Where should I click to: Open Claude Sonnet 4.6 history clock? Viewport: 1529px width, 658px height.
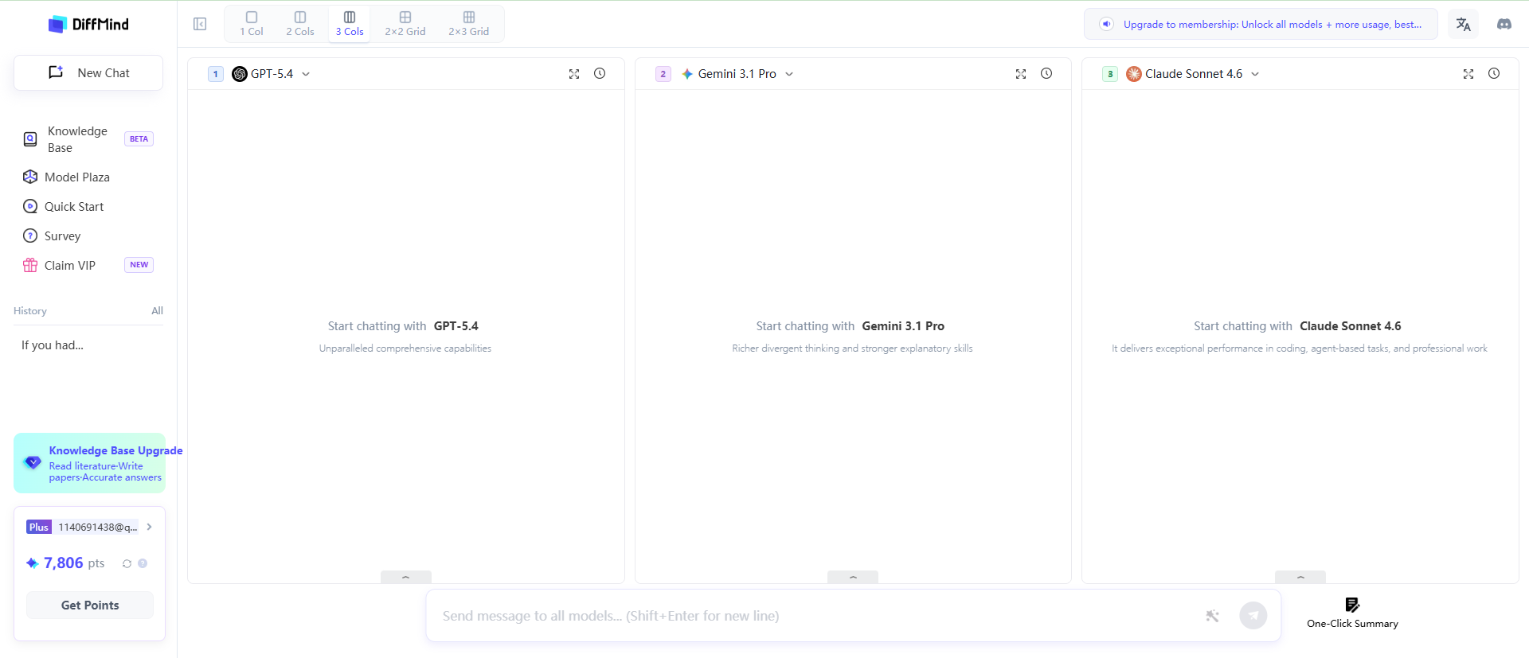tap(1494, 73)
